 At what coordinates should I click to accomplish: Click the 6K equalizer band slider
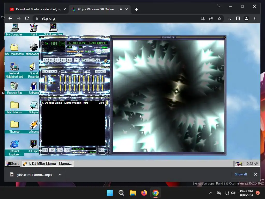[x=89, y=83]
